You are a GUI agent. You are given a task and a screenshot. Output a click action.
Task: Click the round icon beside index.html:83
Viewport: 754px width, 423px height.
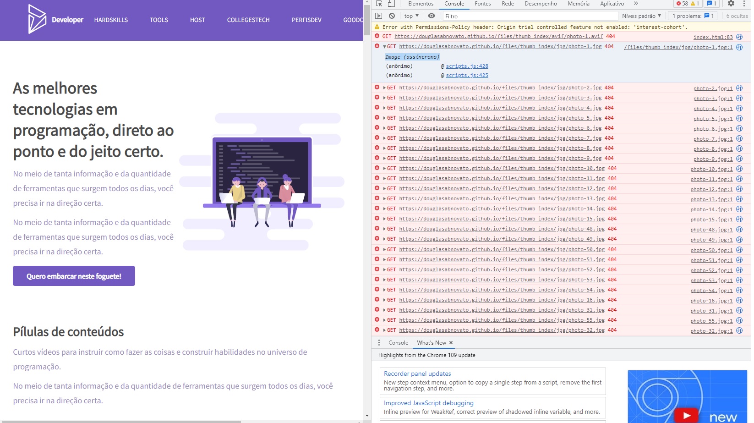click(739, 37)
